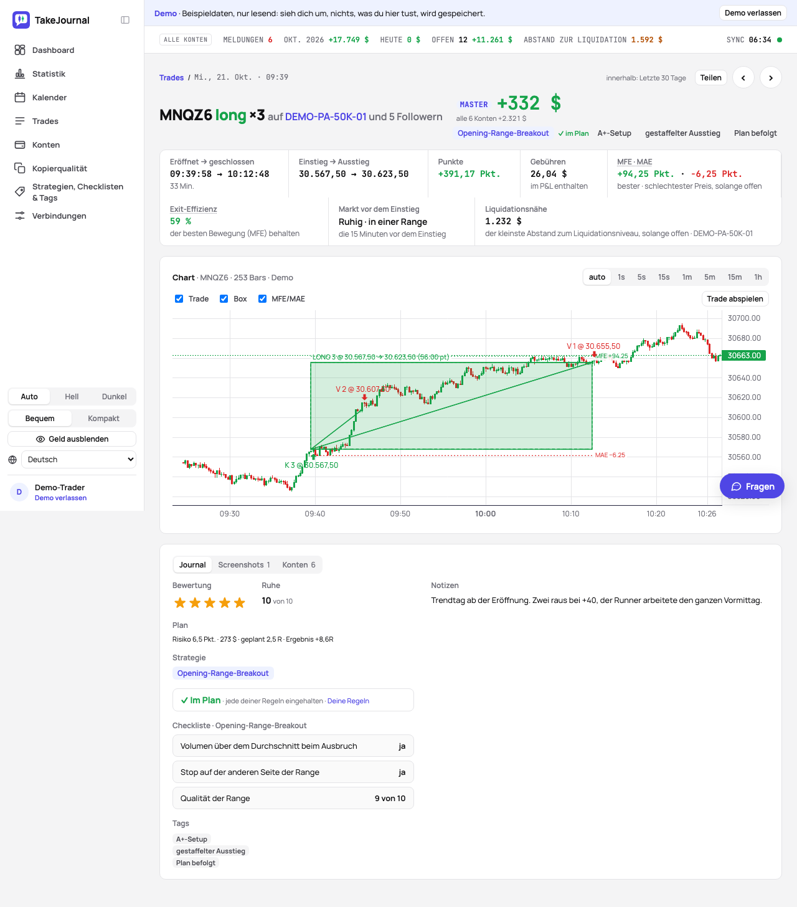Switch to the Hell theme
The image size is (797, 907).
[72, 397]
